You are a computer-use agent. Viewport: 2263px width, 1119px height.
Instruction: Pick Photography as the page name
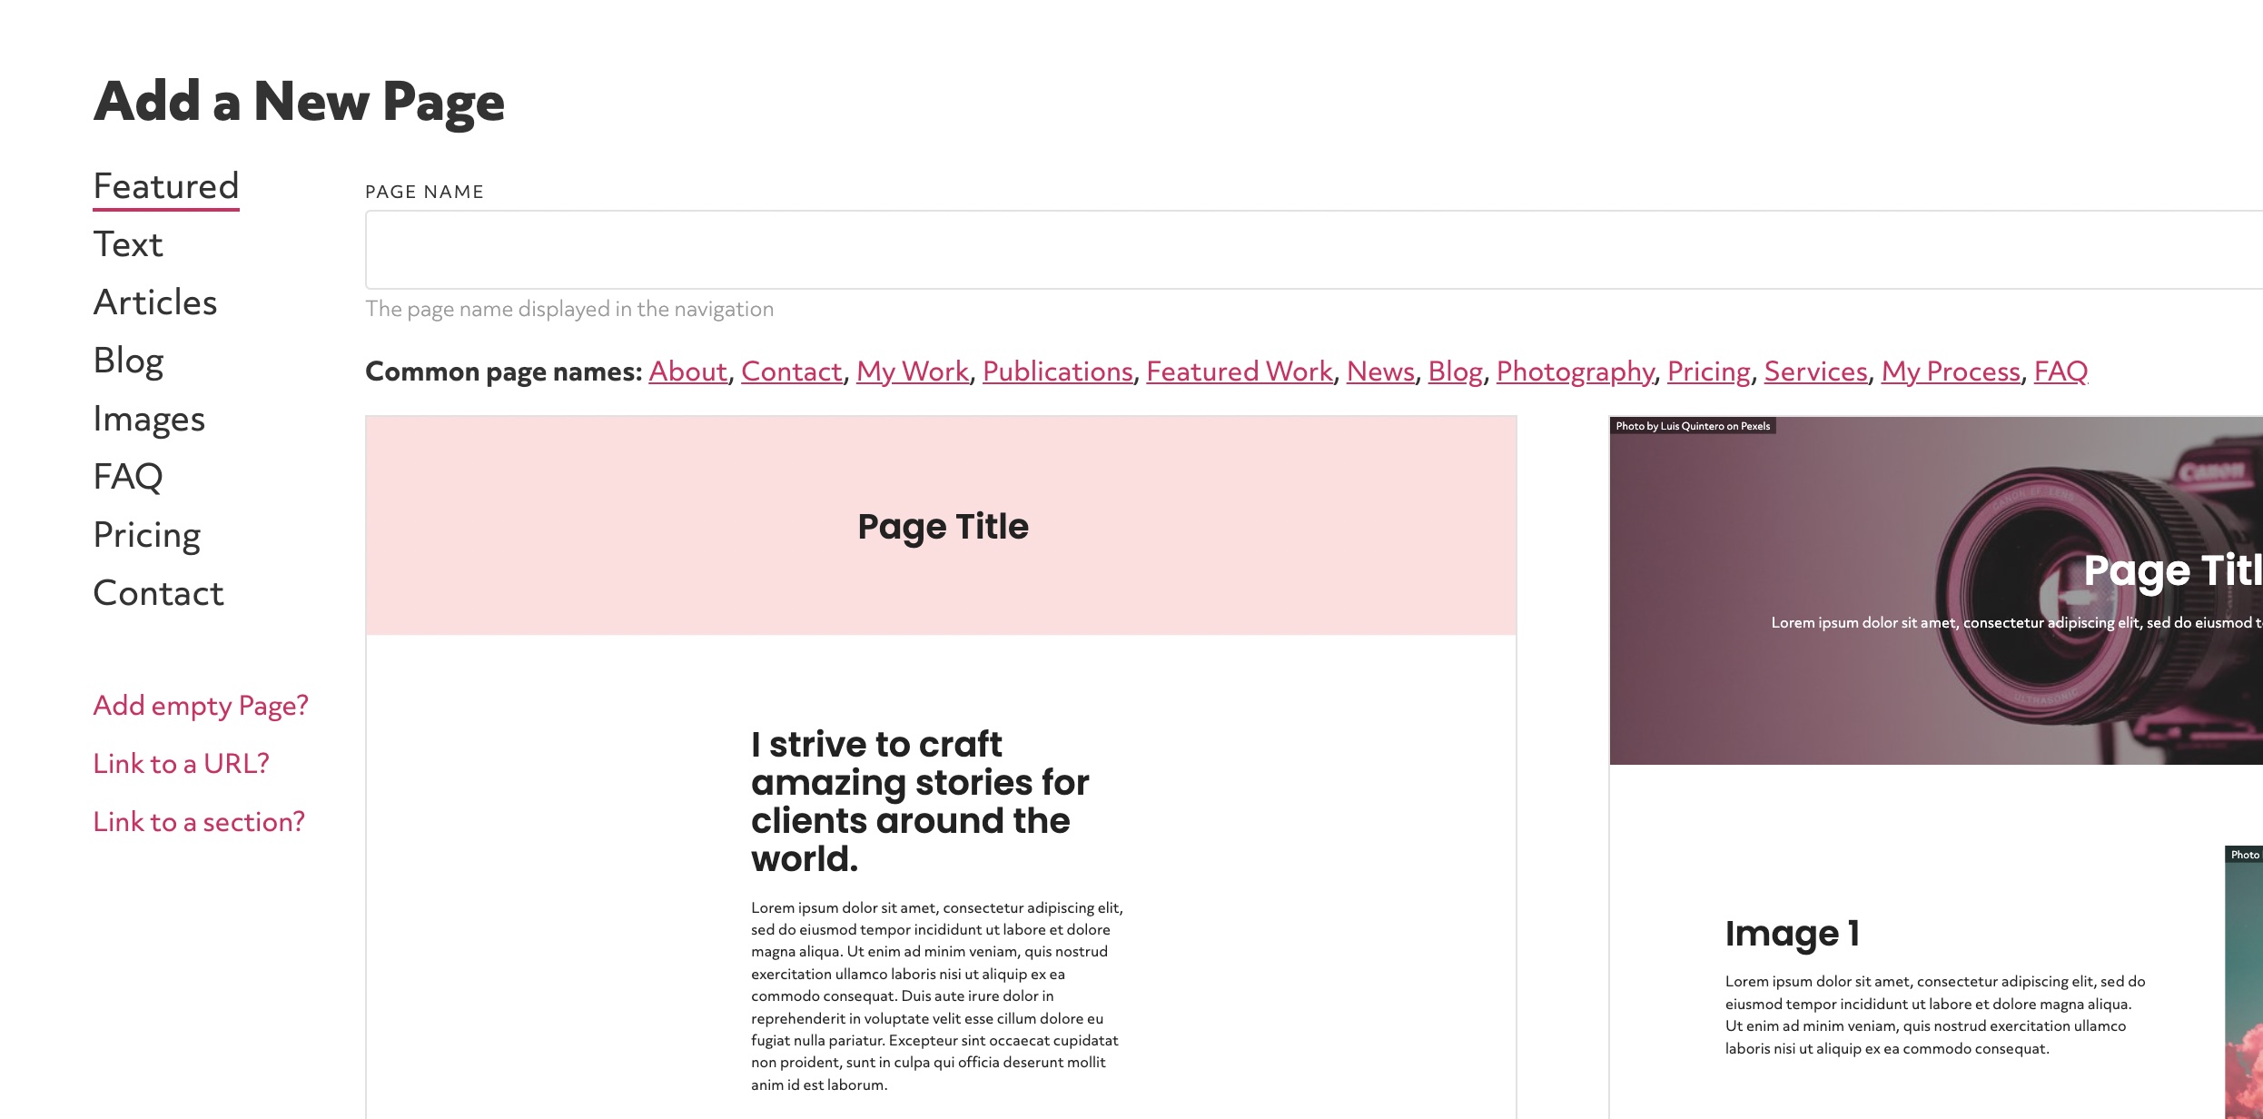tap(1576, 371)
